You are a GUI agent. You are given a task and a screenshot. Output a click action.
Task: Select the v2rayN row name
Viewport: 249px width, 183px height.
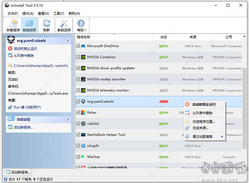[93, 146]
